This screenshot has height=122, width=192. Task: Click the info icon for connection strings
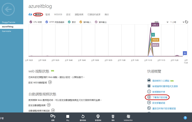click(149, 91)
